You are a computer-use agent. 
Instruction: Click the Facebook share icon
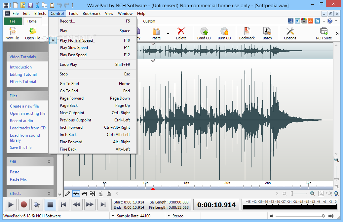click(x=291, y=21)
